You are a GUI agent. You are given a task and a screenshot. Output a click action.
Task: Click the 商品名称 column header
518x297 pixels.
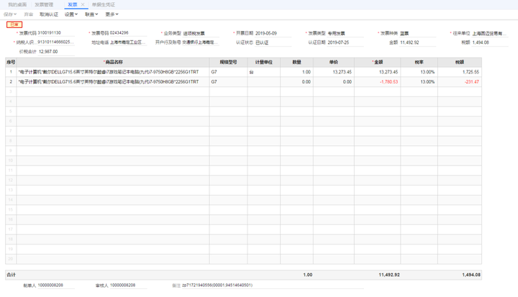pos(113,62)
